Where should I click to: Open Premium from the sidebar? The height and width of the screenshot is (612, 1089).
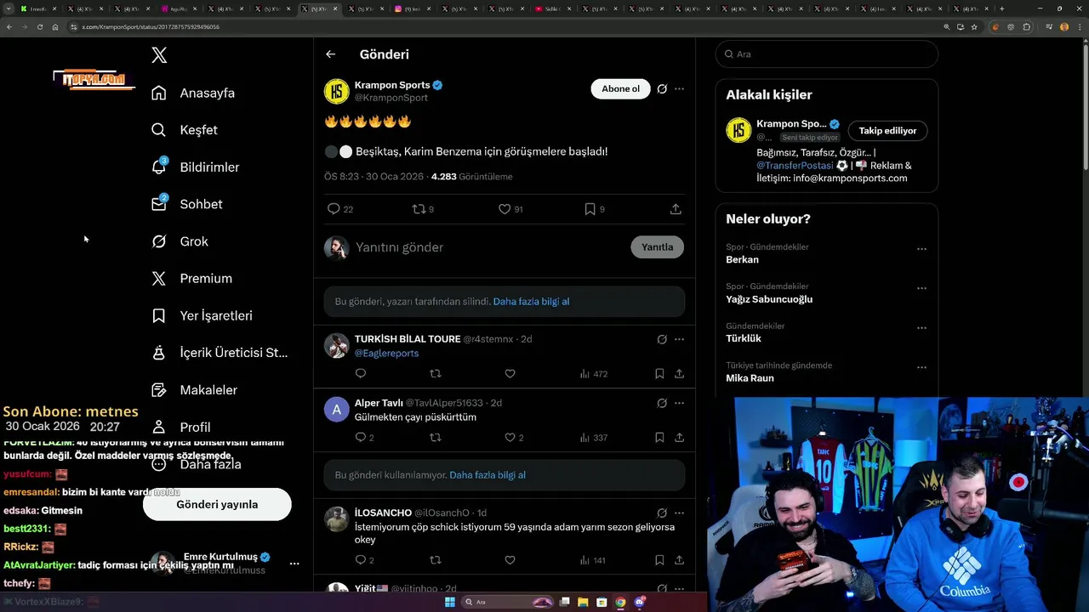coord(191,278)
